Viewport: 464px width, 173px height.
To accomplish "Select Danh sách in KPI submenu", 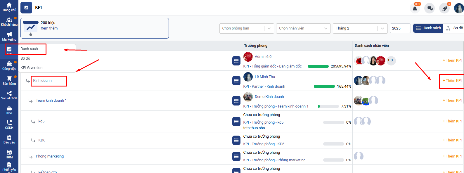I will tap(29, 49).
